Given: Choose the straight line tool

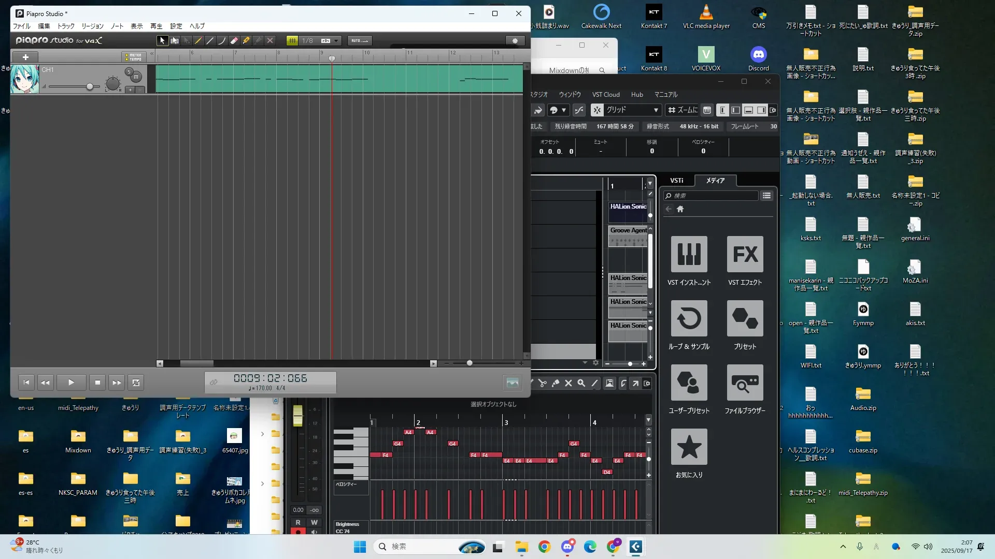Looking at the screenshot, I should point(210,40).
